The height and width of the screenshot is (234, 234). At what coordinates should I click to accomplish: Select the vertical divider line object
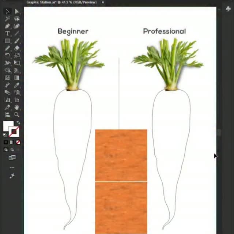[119, 94]
